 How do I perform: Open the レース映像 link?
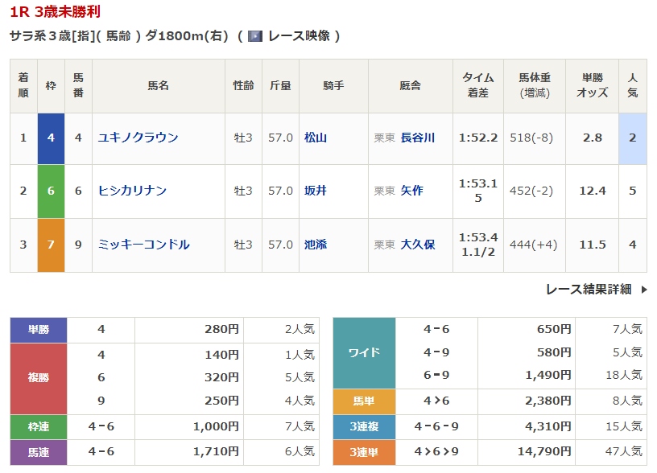tap(299, 36)
